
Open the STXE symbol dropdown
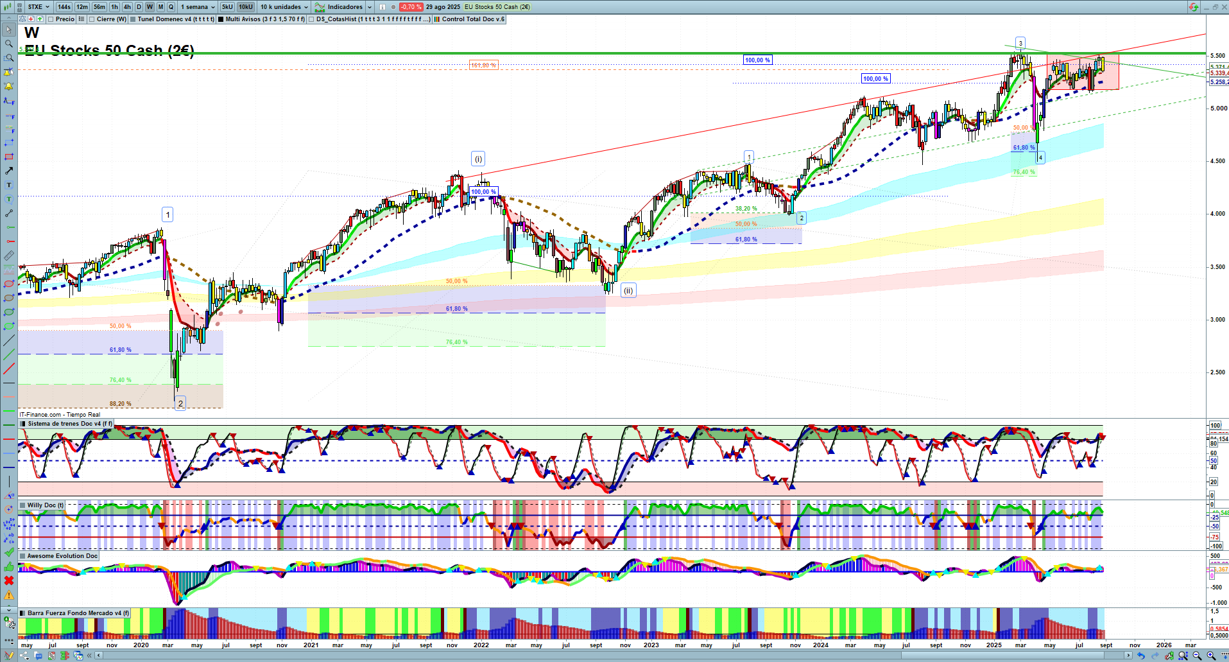pos(39,7)
